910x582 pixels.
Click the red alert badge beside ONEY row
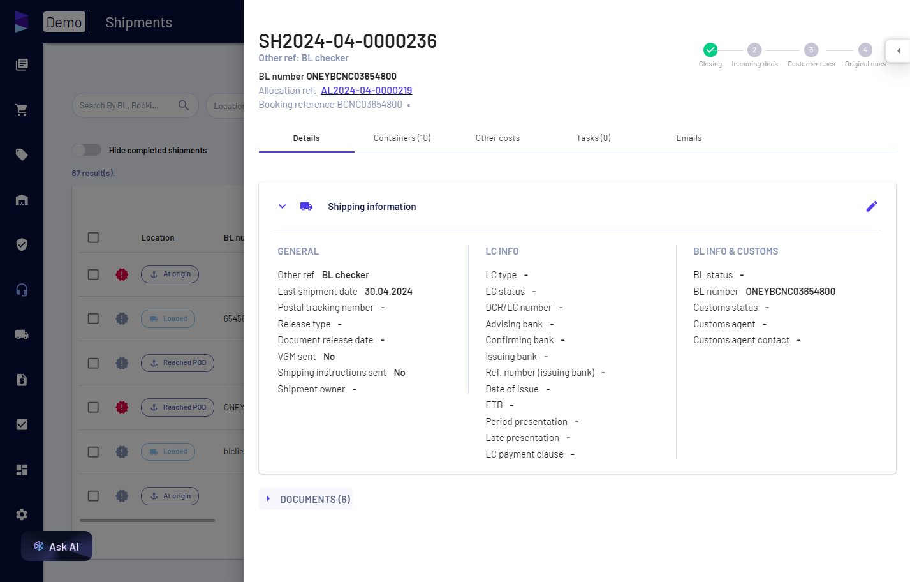(122, 407)
